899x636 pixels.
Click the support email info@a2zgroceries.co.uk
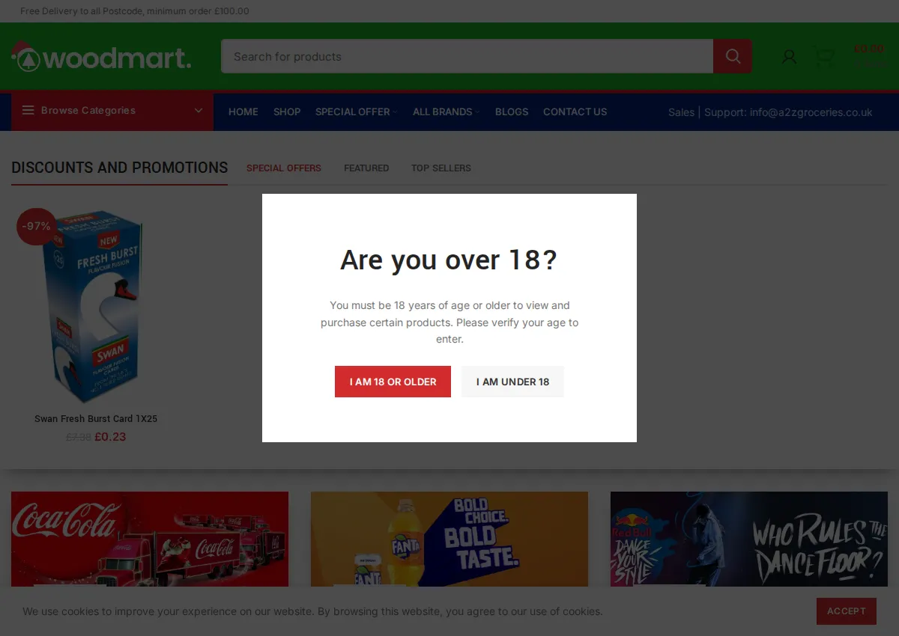pyautogui.click(x=811, y=112)
